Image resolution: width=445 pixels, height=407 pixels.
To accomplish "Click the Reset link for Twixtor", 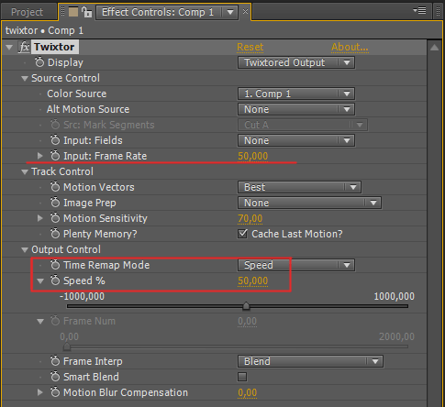I will pyautogui.click(x=250, y=47).
